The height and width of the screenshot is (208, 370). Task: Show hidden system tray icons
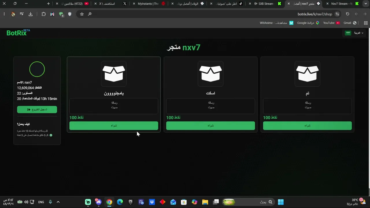tap(58, 202)
